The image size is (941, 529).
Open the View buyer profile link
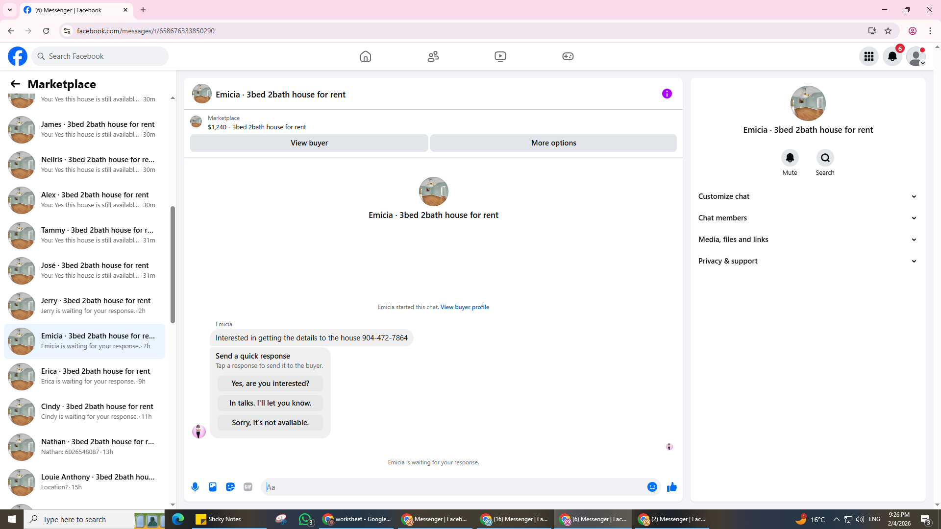[x=464, y=307]
